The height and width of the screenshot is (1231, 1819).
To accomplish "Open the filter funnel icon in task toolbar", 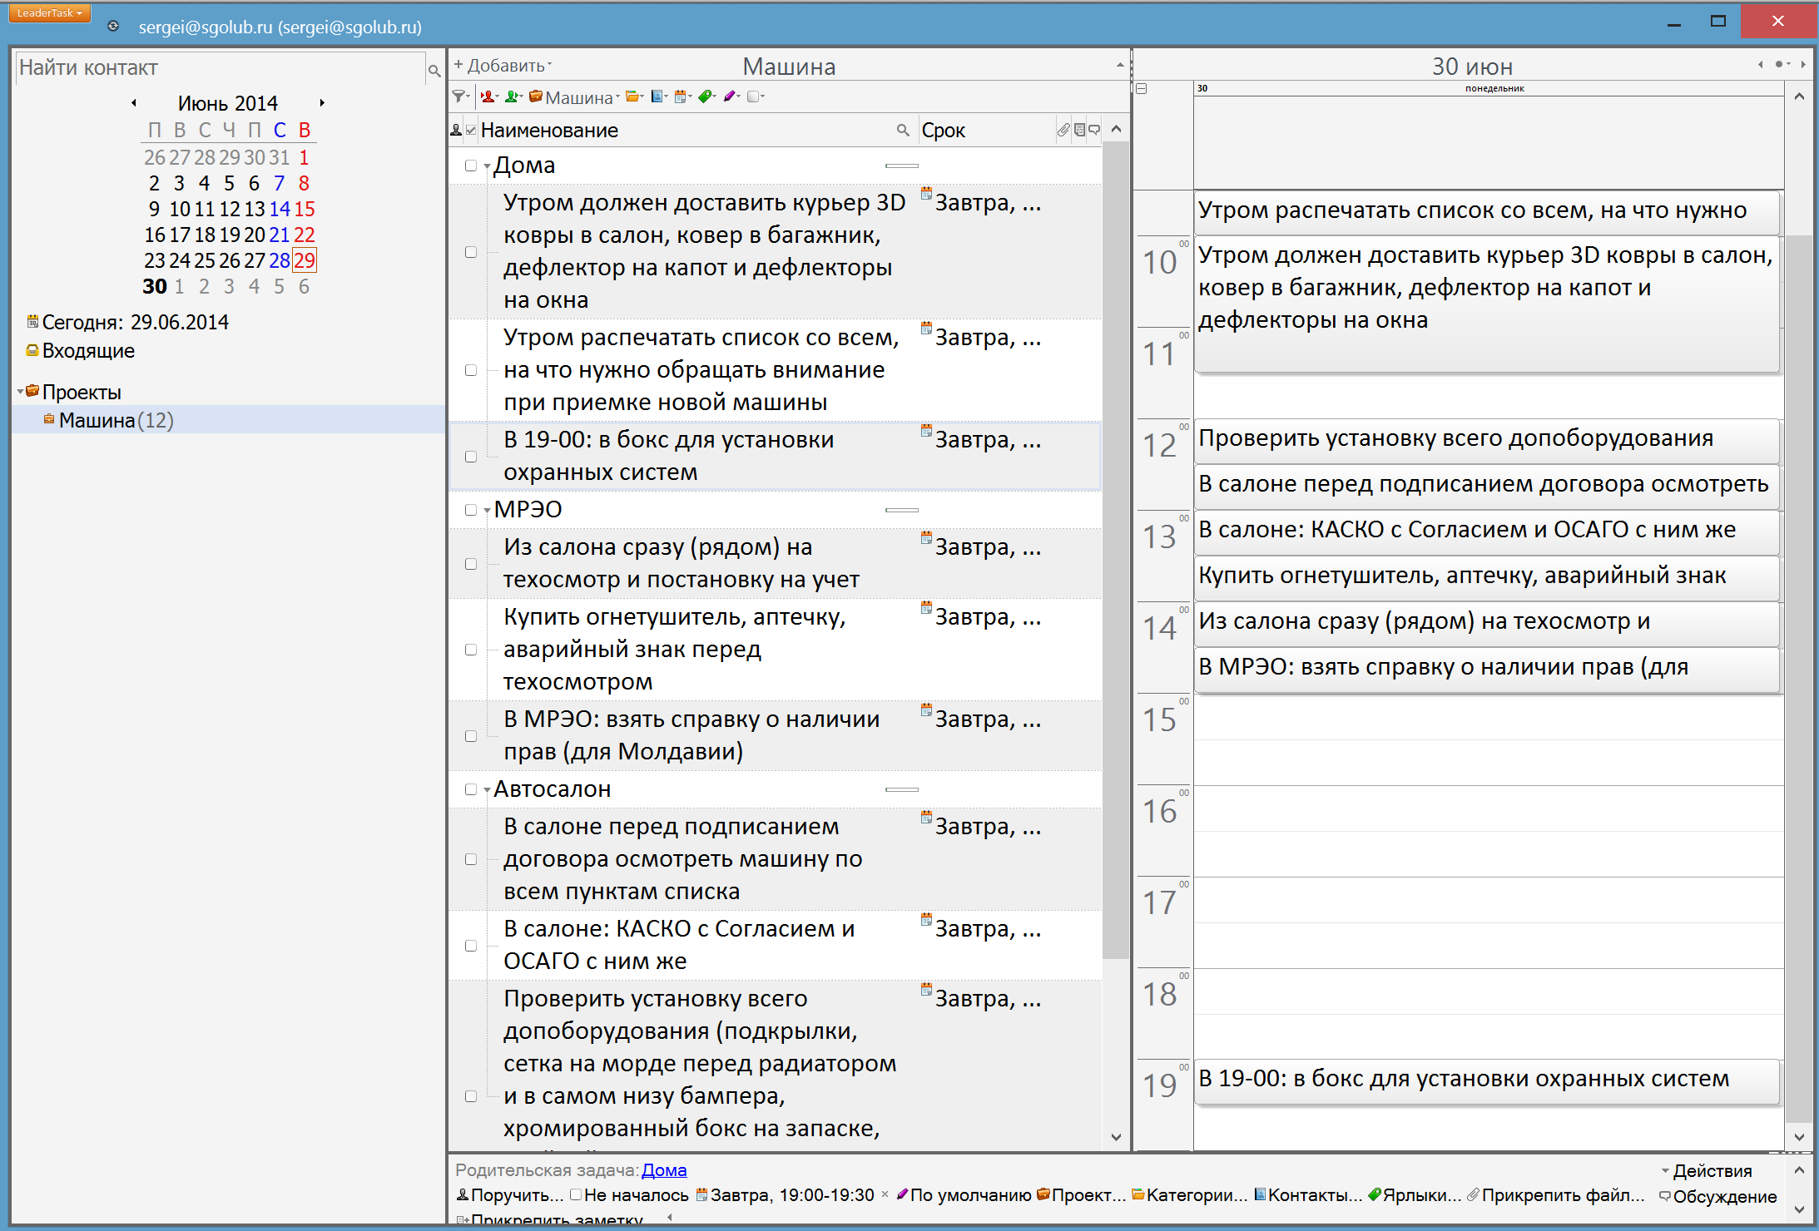I will (x=458, y=96).
